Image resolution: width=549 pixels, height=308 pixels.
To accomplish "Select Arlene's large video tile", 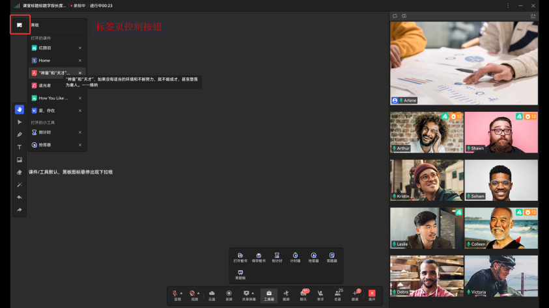I will coord(464,63).
